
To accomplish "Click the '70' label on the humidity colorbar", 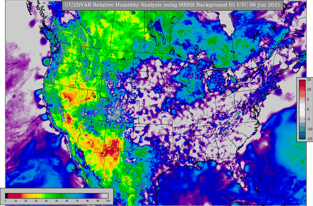I will (77, 201).
